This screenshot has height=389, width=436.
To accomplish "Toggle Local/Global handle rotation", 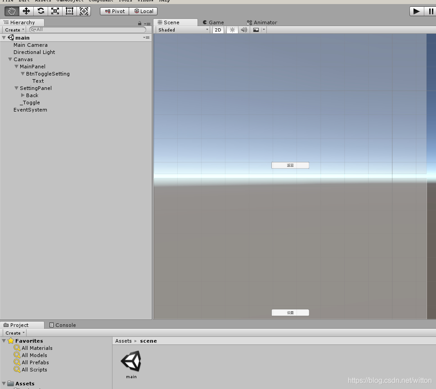I will pyautogui.click(x=144, y=11).
